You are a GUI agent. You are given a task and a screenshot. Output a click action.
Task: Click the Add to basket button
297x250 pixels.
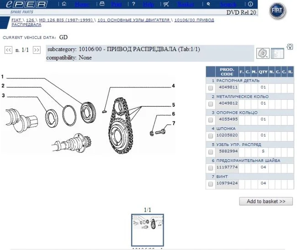pyautogui.click(x=266, y=201)
